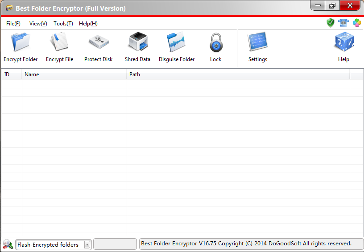Open the Help cube icon
This screenshot has width=364, height=252.
click(x=344, y=42)
